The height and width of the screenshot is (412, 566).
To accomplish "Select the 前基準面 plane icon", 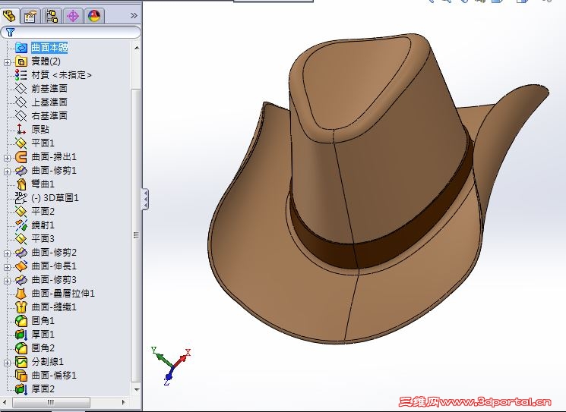I will point(21,89).
